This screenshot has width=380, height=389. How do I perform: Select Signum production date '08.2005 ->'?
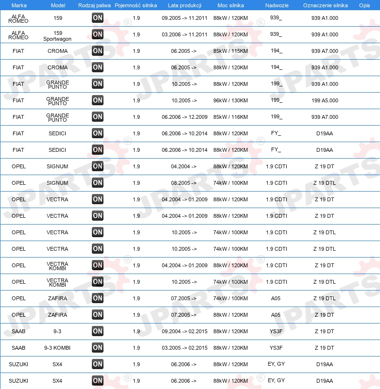[184, 183]
